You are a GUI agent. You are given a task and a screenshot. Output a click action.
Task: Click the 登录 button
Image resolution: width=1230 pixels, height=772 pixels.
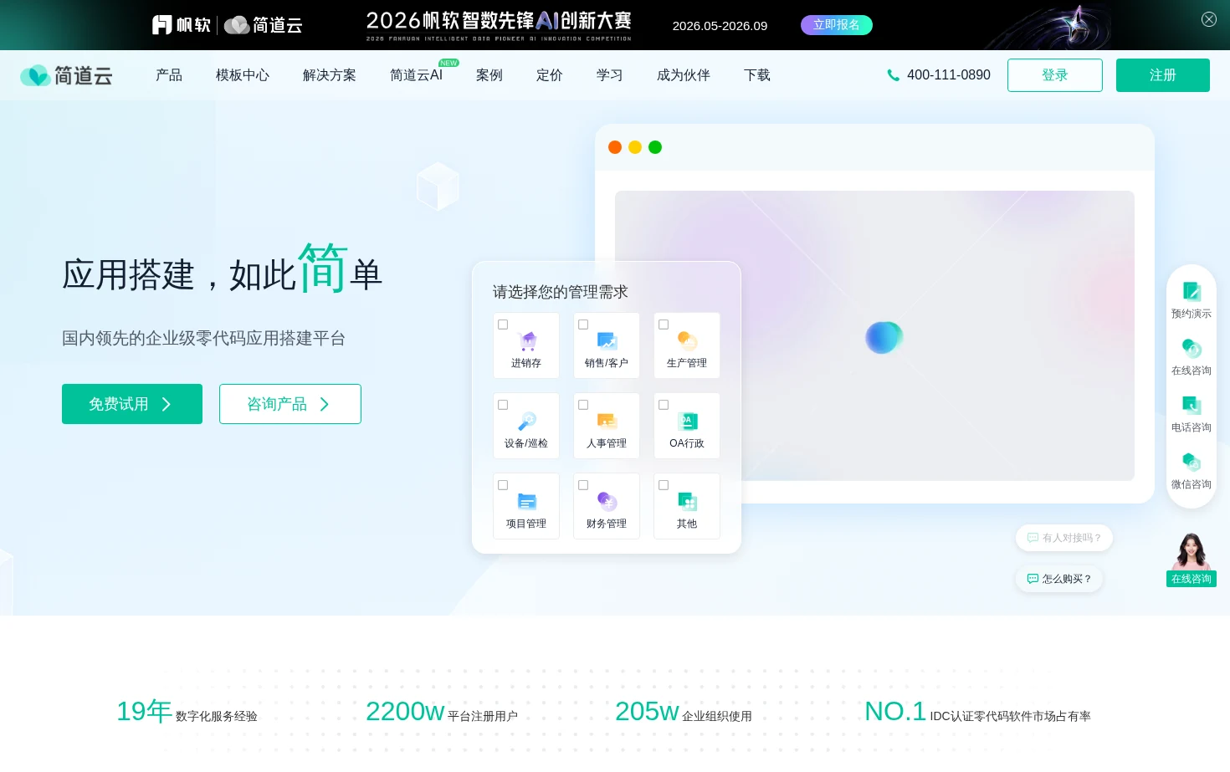[1055, 75]
